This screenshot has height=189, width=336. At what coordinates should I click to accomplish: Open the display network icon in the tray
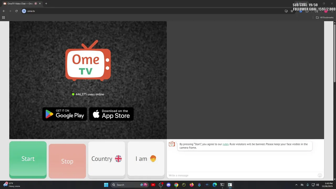point(313,185)
